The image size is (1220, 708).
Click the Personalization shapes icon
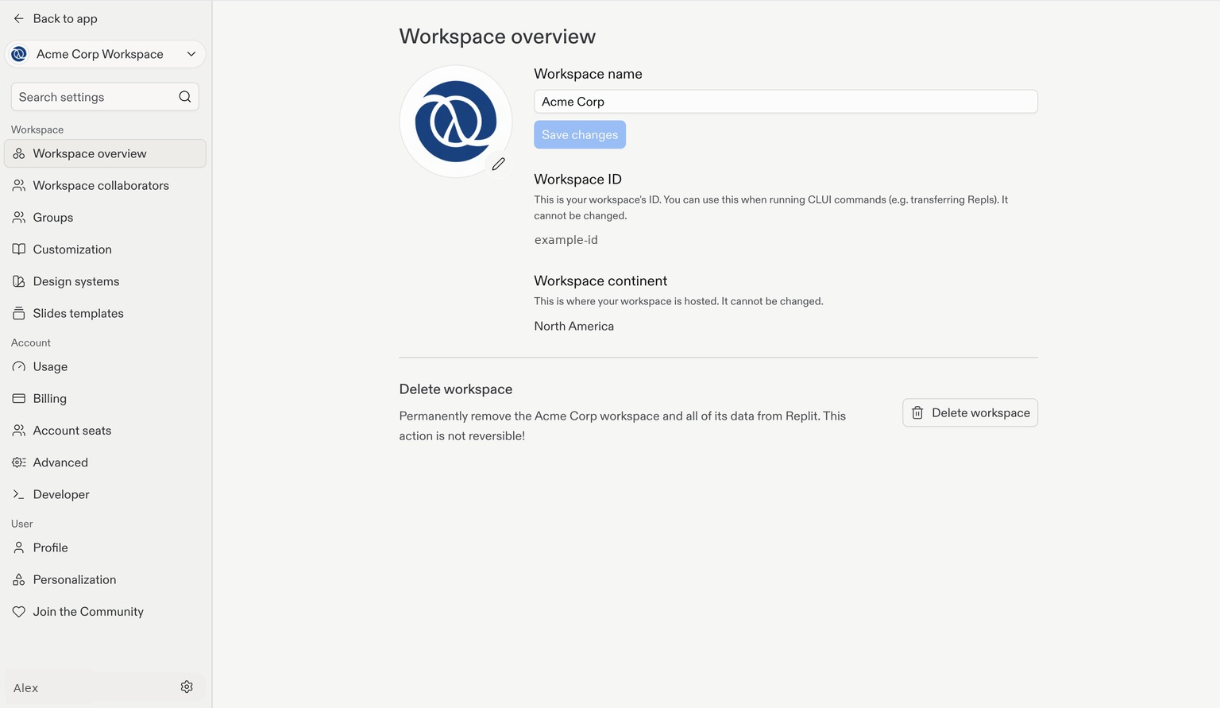(x=19, y=579)
